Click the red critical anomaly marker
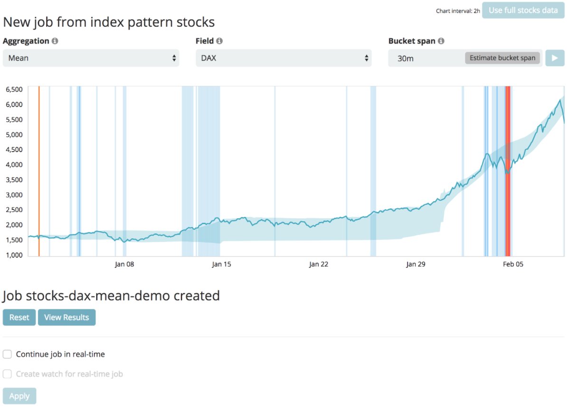 (x=508, y=171)
